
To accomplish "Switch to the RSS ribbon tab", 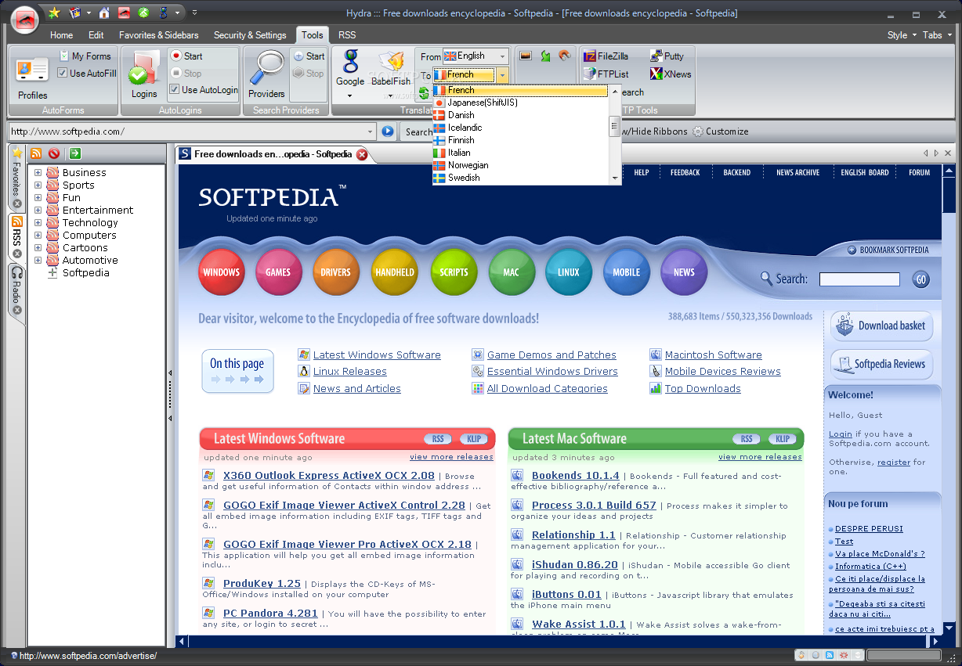I will tap(347, 35).
